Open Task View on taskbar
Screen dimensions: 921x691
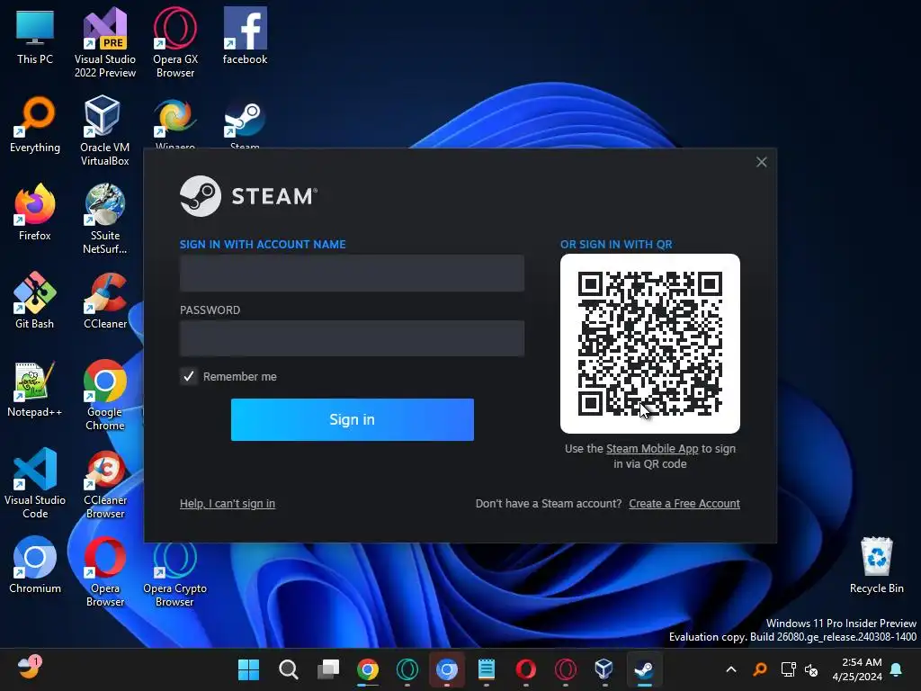point(327,669)
